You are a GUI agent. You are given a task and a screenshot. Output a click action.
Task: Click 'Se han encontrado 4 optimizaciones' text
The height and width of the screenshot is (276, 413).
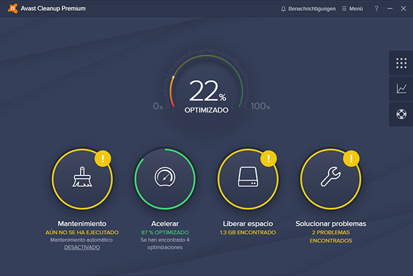coord(165,244)
